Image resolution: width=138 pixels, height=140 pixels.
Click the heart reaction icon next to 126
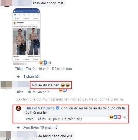click(119, 117)
